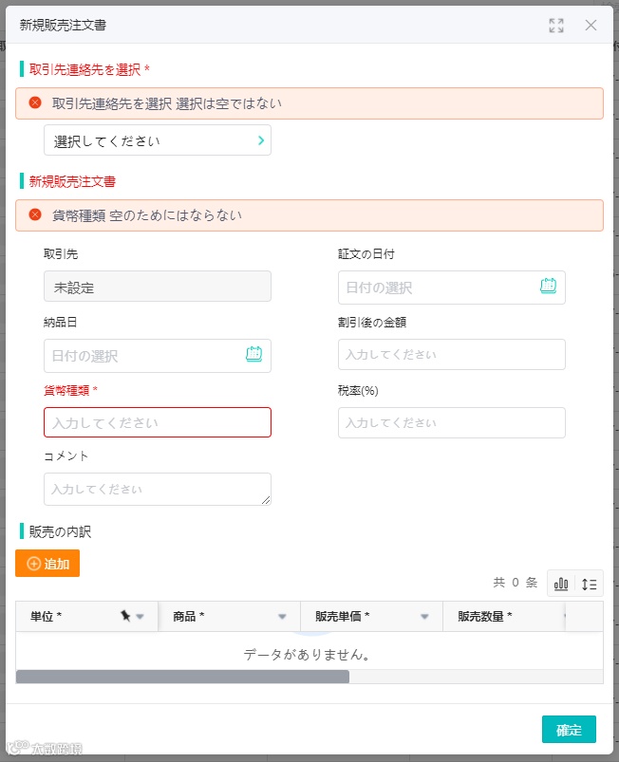Click the pin icon in 単位 column
Screen dimensions: 619x762
125,617
